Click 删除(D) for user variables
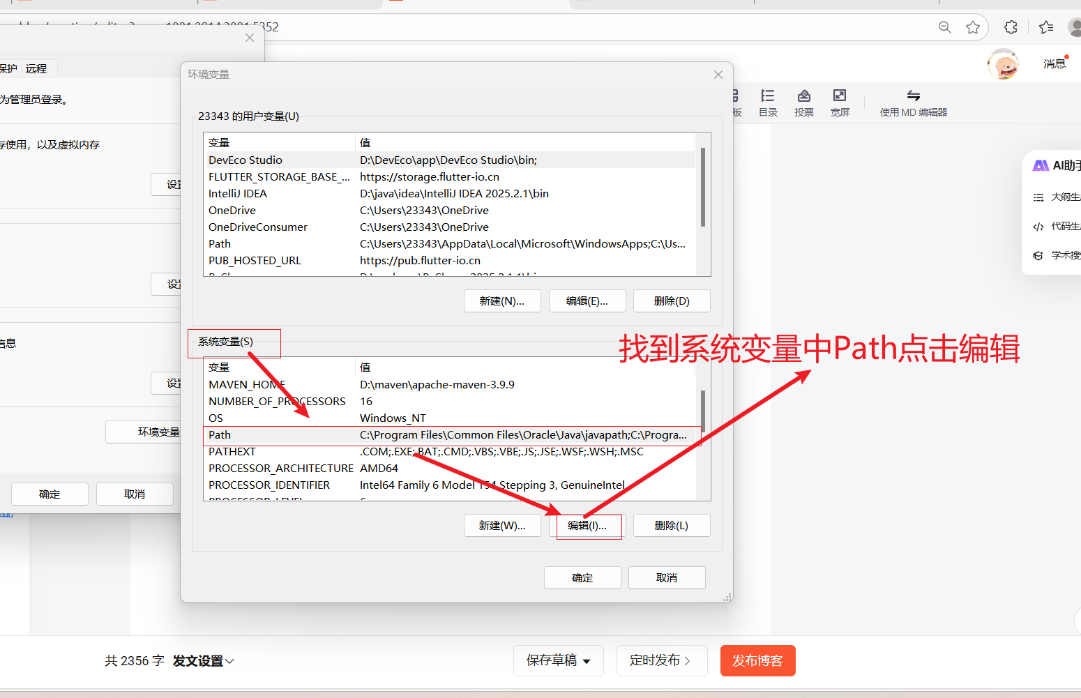 pyautogui.click(x=672, y=301)
